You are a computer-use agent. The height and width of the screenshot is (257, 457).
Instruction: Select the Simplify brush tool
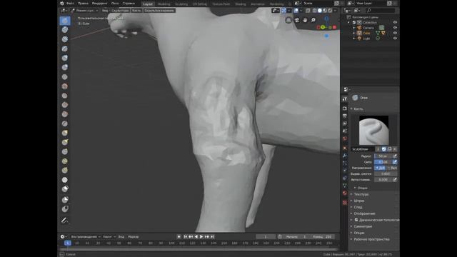point(65,180)
